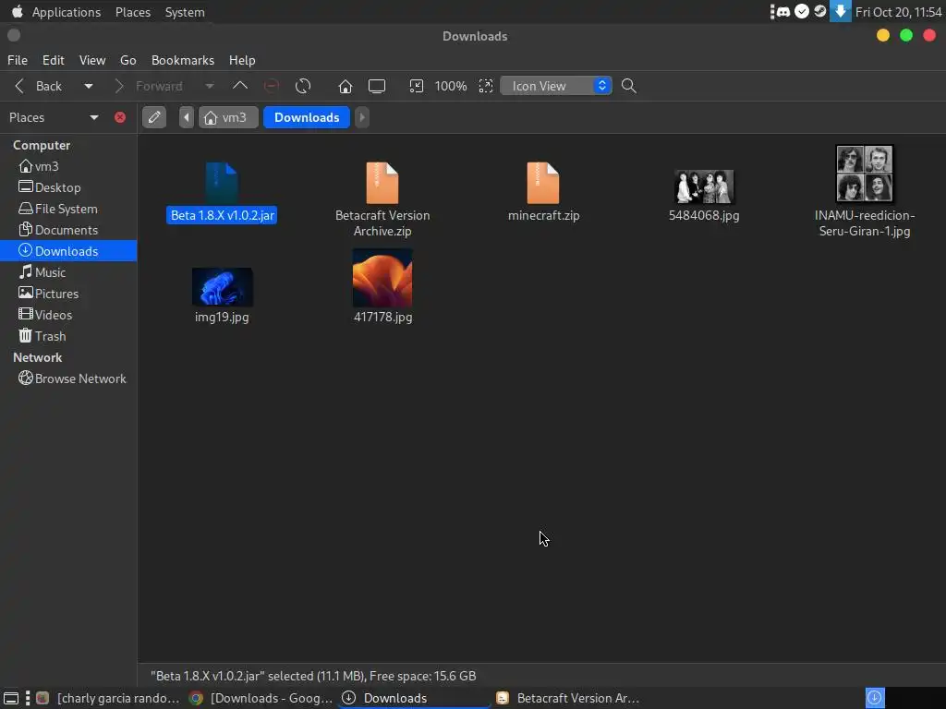Click the clock showing Fri Oct 20
This screenshot has height=709, width=946.
[898, 12]
